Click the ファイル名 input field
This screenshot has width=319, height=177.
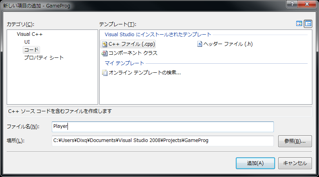(x=163, y=127)
